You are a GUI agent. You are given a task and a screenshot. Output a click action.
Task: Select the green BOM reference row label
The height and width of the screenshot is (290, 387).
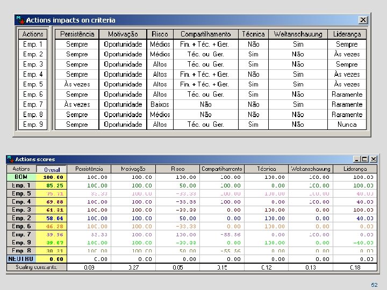21,177
